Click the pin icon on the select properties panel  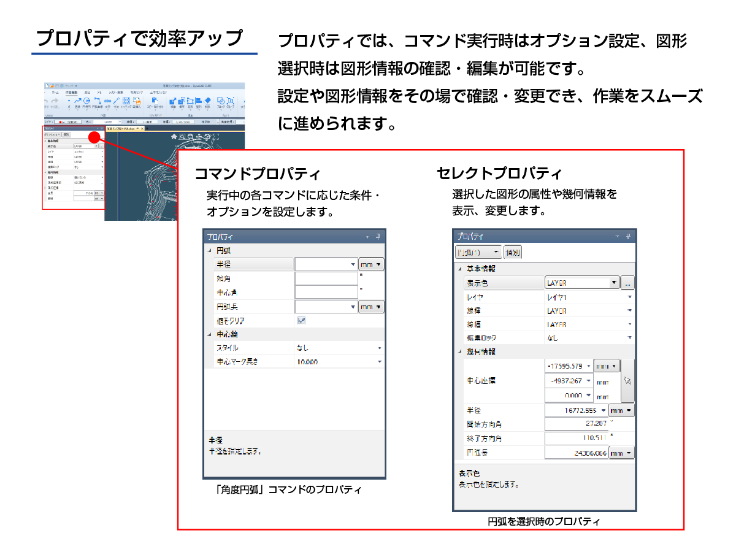(x=628, y=236)
